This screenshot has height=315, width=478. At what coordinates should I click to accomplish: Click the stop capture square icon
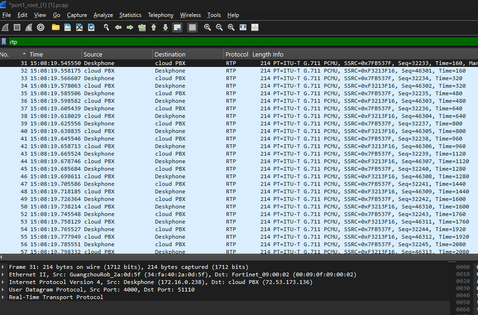click(x=17, y=27)
